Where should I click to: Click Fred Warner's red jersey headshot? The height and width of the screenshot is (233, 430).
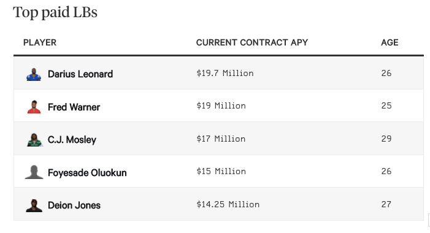[34, 107]
